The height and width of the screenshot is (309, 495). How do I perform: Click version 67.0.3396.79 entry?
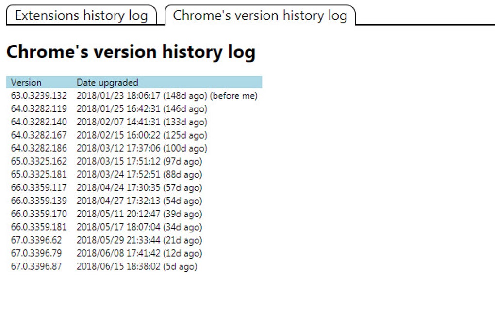tap(36, 253)
